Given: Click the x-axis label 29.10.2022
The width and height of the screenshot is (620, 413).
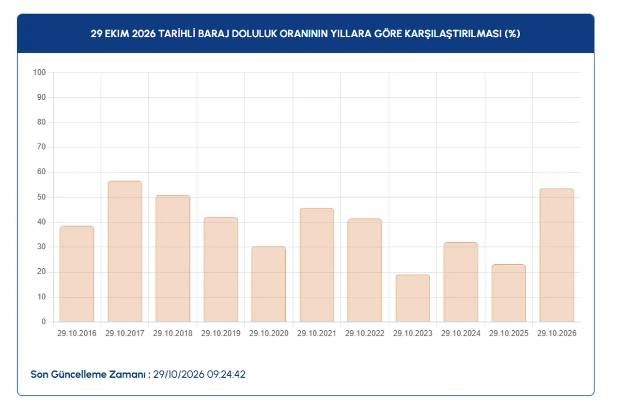Looking at the screenshot, I should (x=365, y=334).
